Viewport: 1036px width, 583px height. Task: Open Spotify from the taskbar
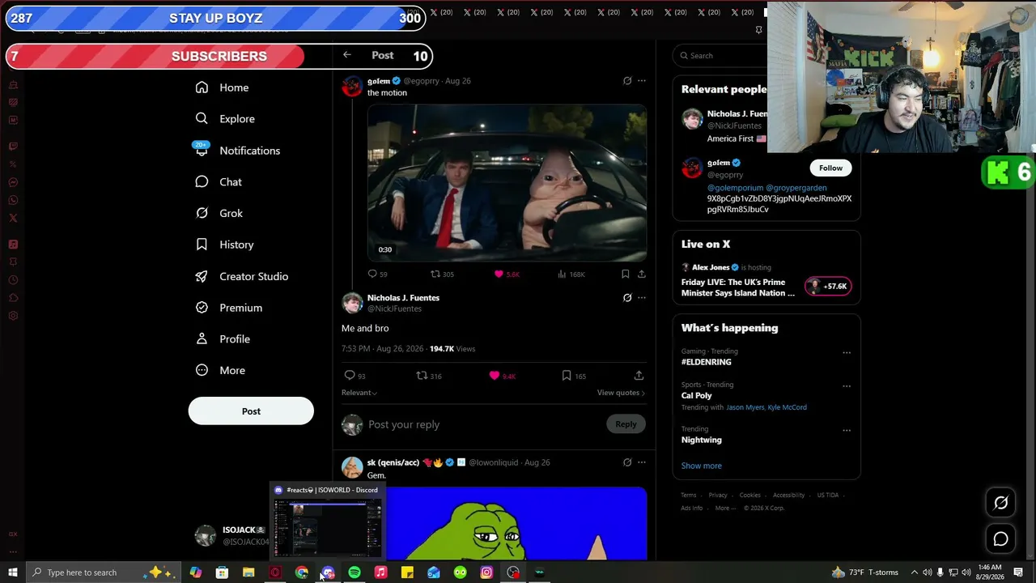[x=355, y=572]
